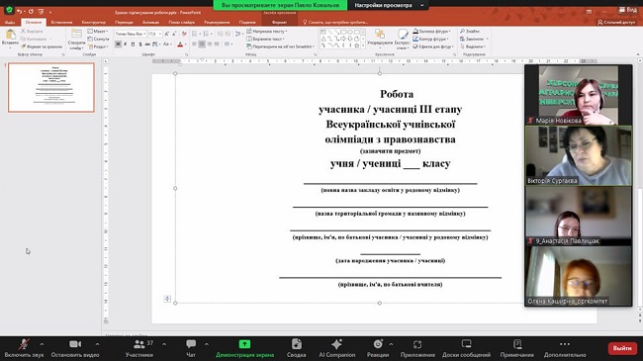Click the Redo icon in PowerPoint quick access
The image size is (643, 361).
(x=31, y=12)
